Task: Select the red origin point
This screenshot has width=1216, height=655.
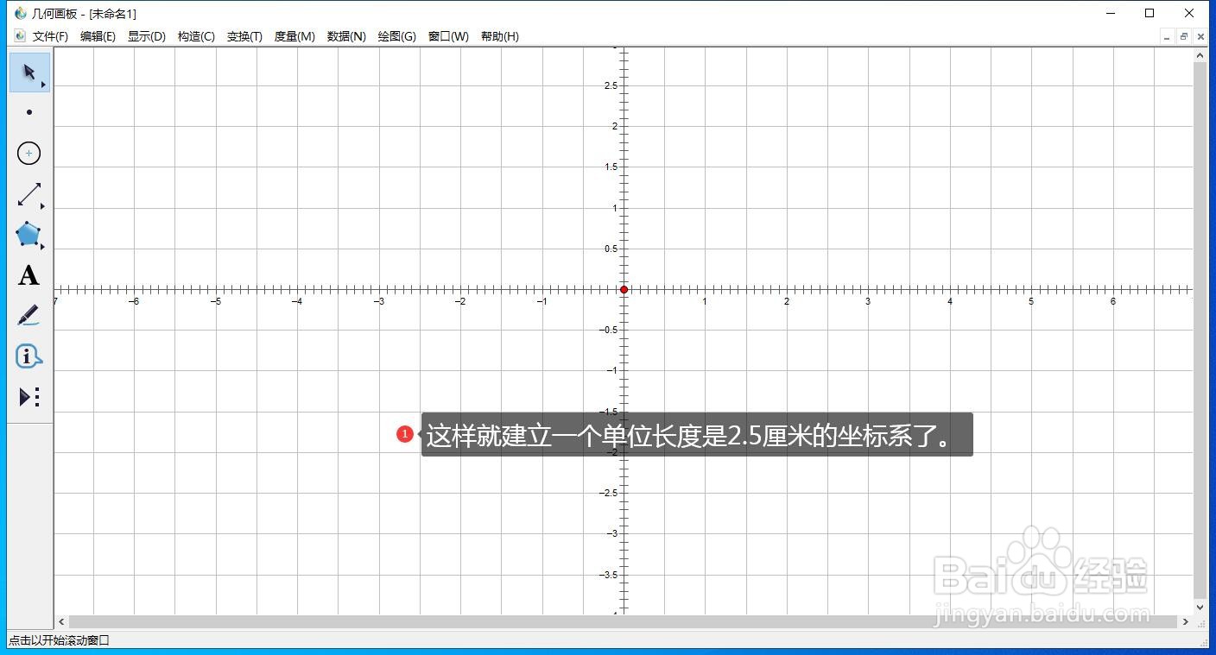Action: [x=624, y=289]
